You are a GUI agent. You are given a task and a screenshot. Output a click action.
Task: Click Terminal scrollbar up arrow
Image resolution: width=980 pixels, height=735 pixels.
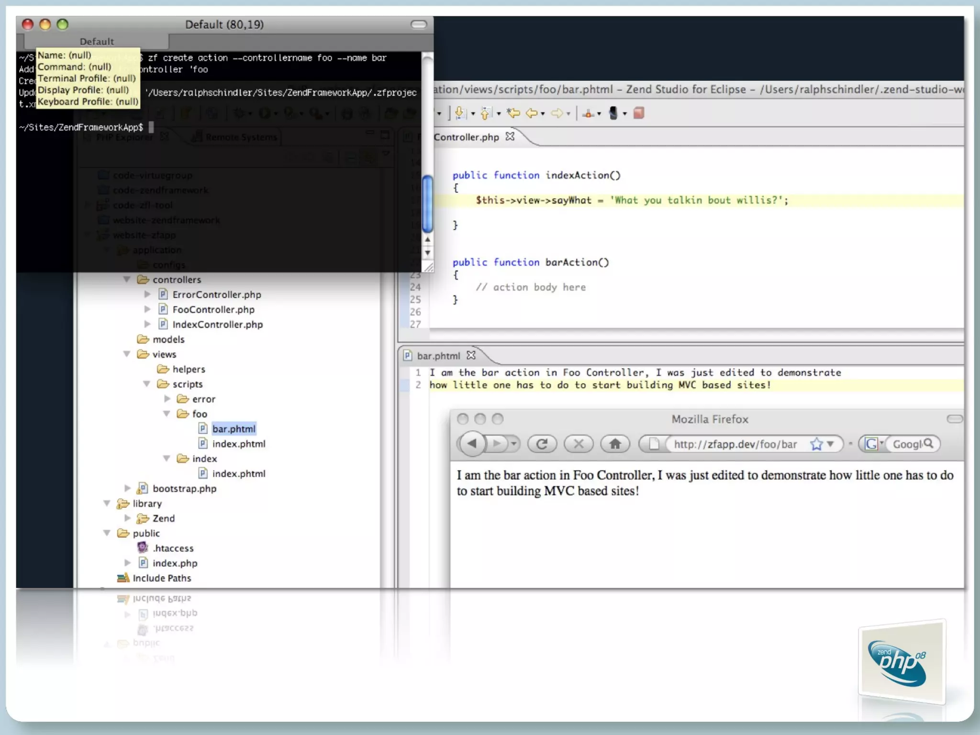pyautogui.click(x=427, y=239)
